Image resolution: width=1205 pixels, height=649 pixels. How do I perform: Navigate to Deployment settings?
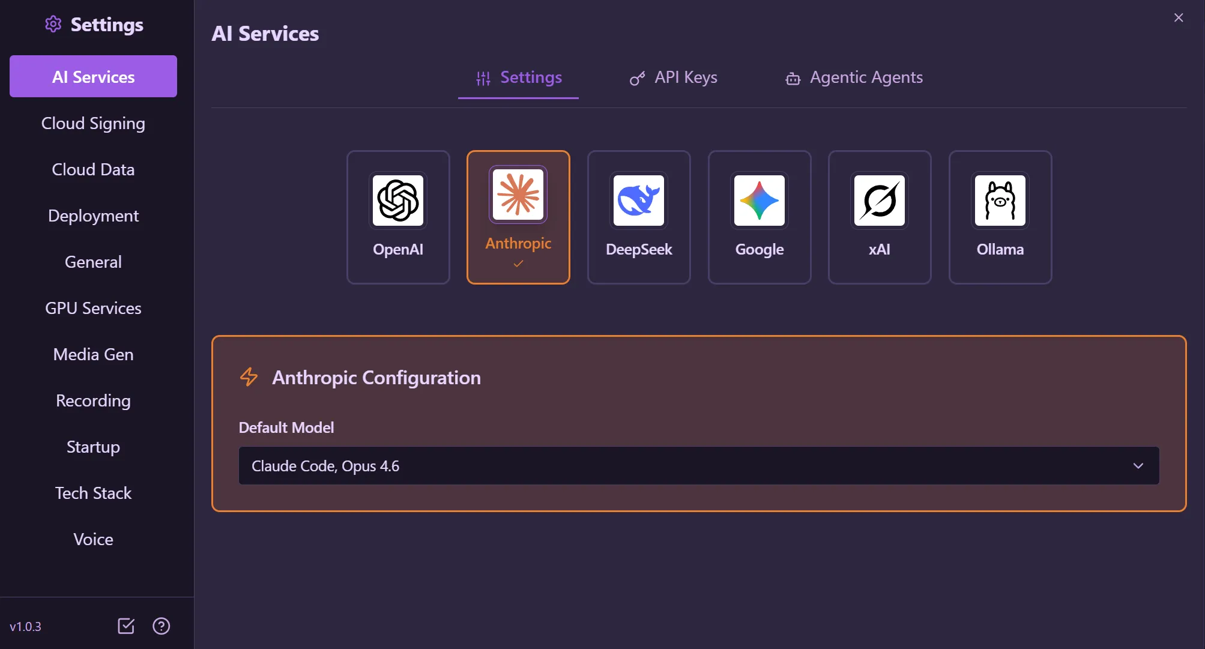[93, 216]
